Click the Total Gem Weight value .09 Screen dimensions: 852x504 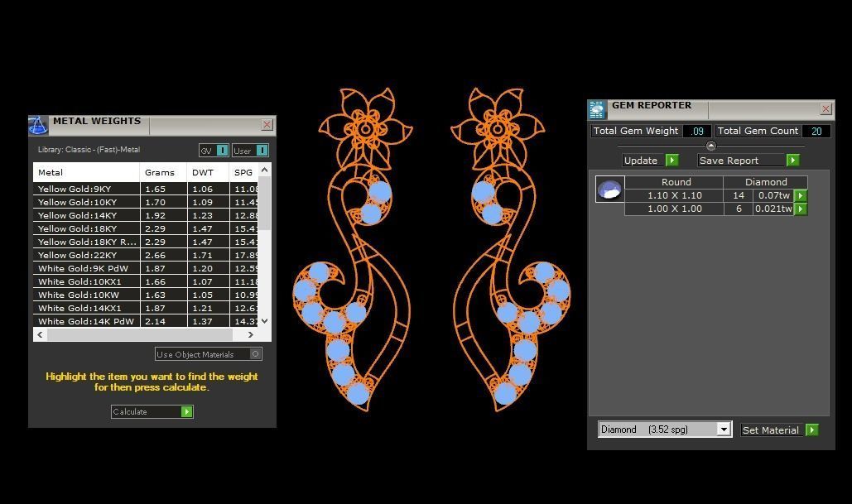pyautogui.click(x=697, y=131)
